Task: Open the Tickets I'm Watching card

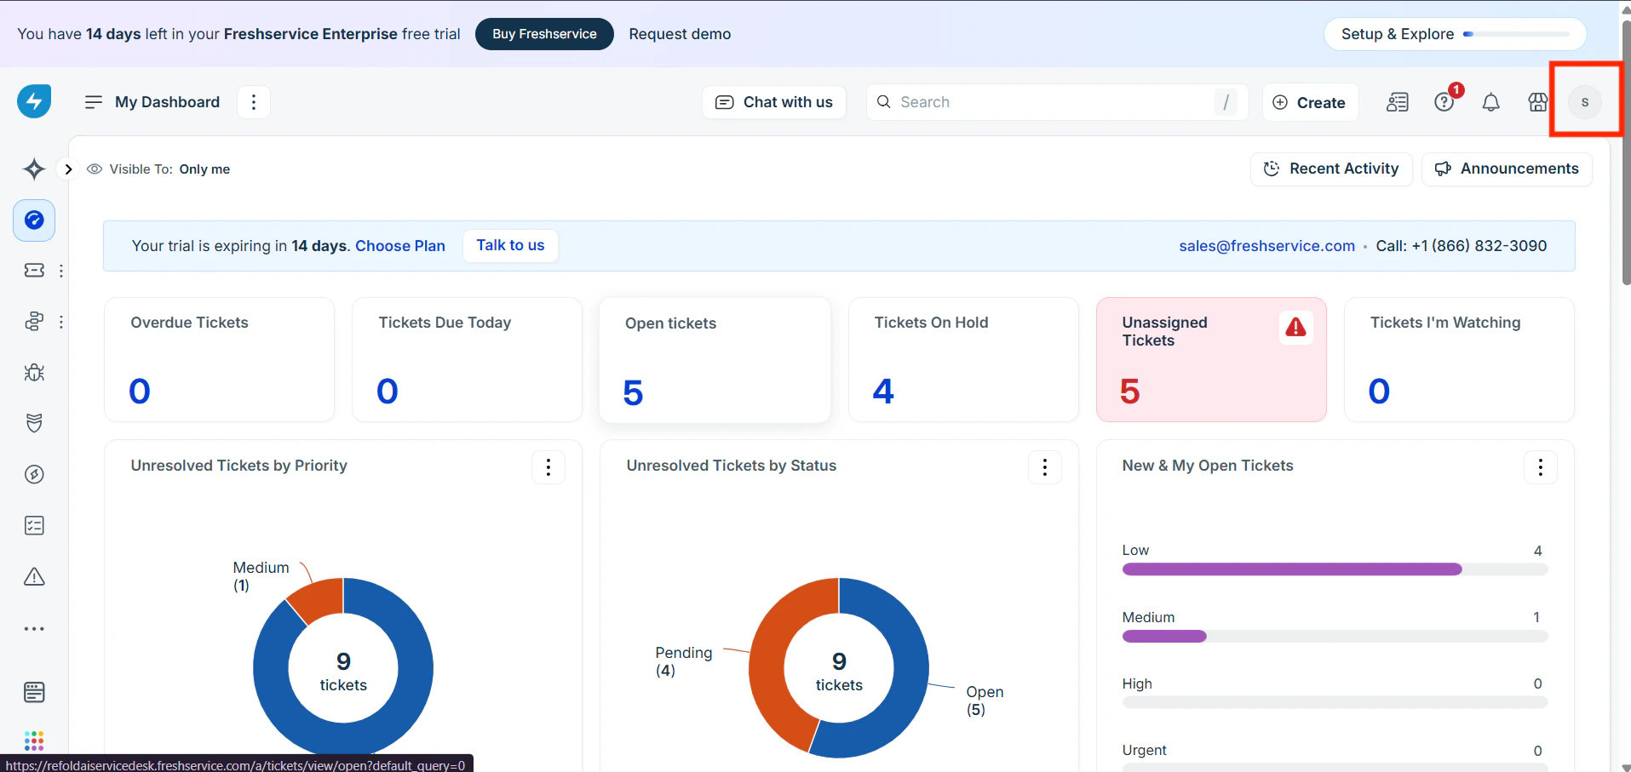Action: coord(1459,359)
